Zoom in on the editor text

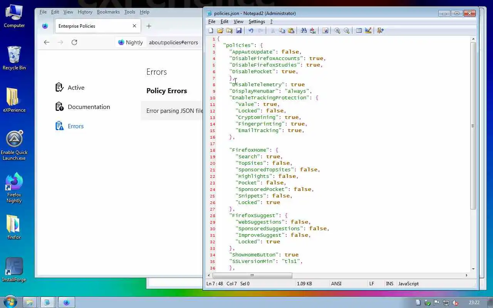[x=337, y=30]
